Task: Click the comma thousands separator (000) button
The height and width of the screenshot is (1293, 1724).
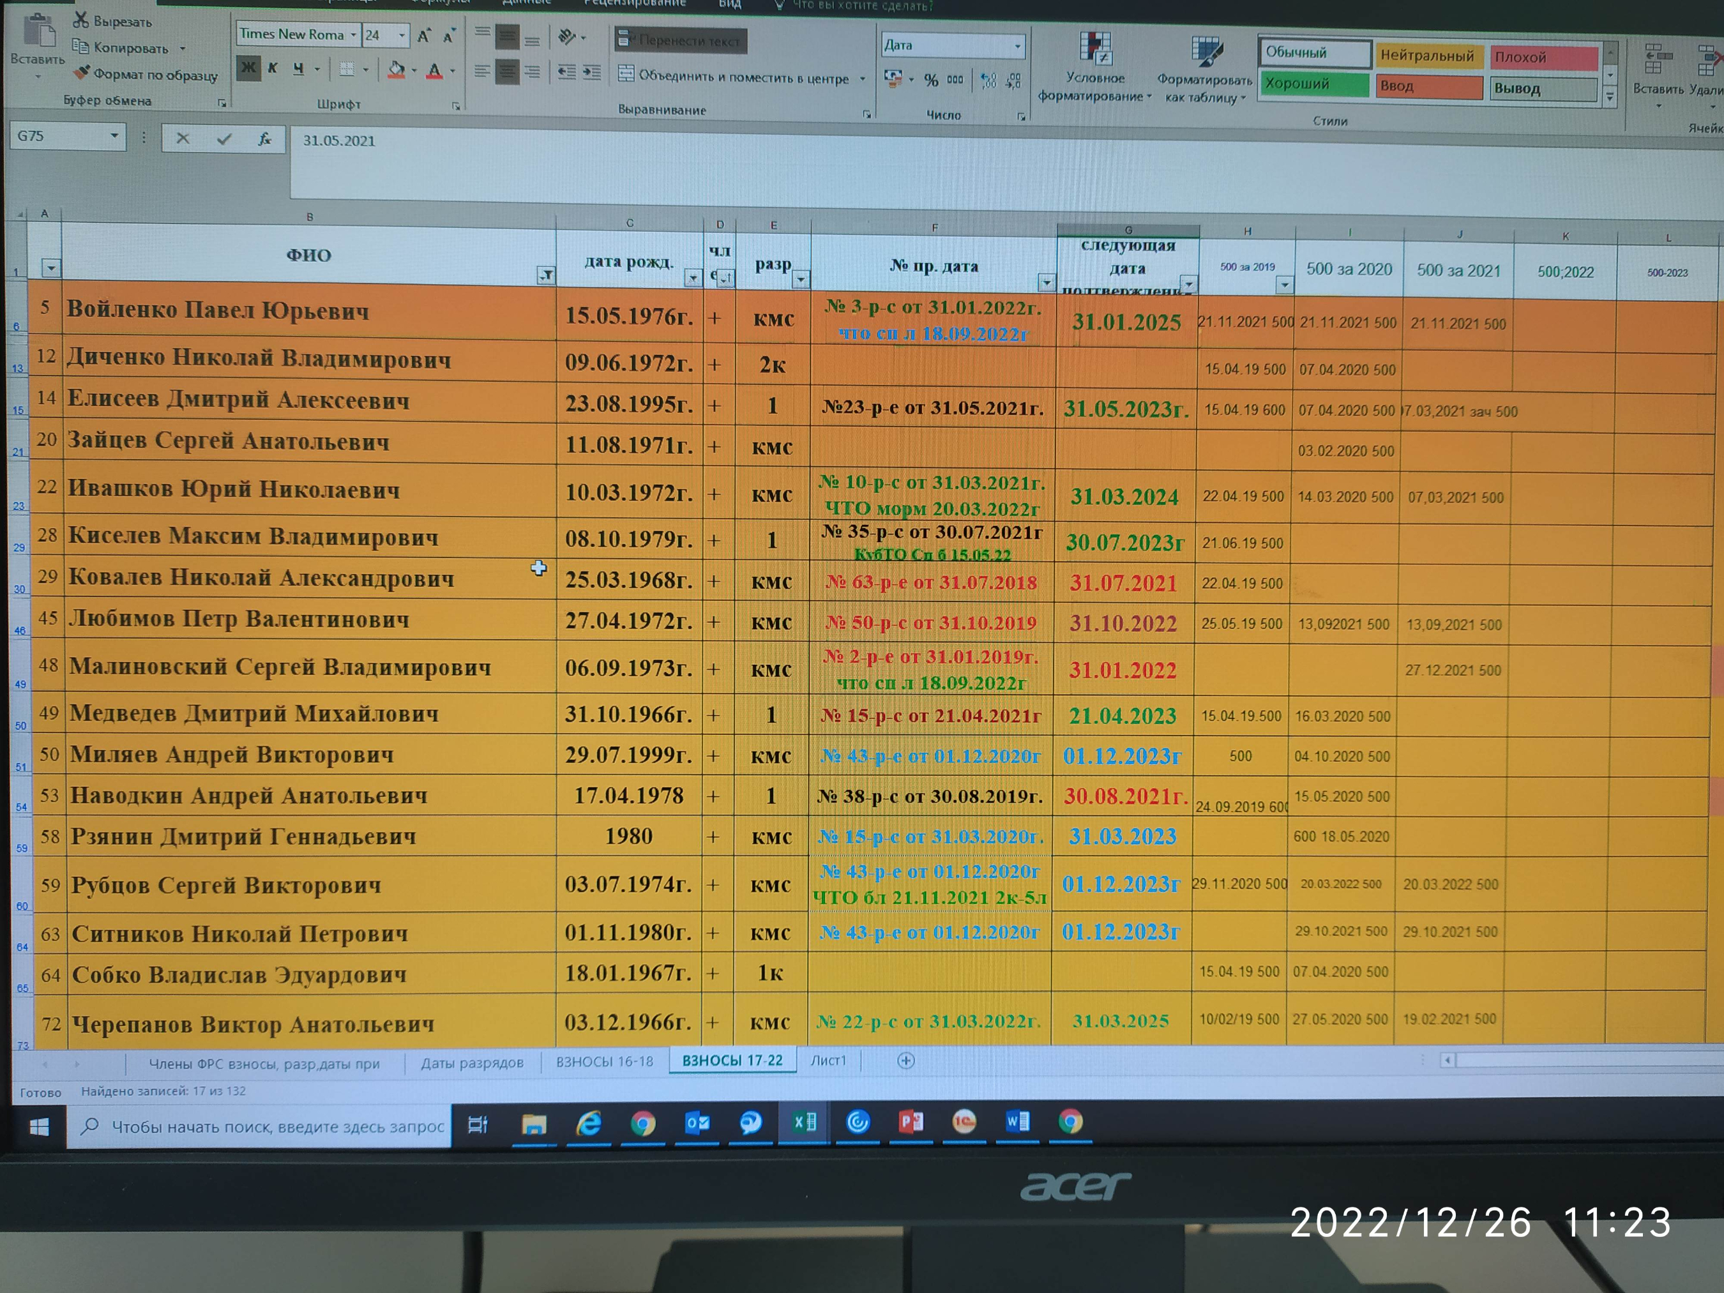Action: click(x=955, y=80)
